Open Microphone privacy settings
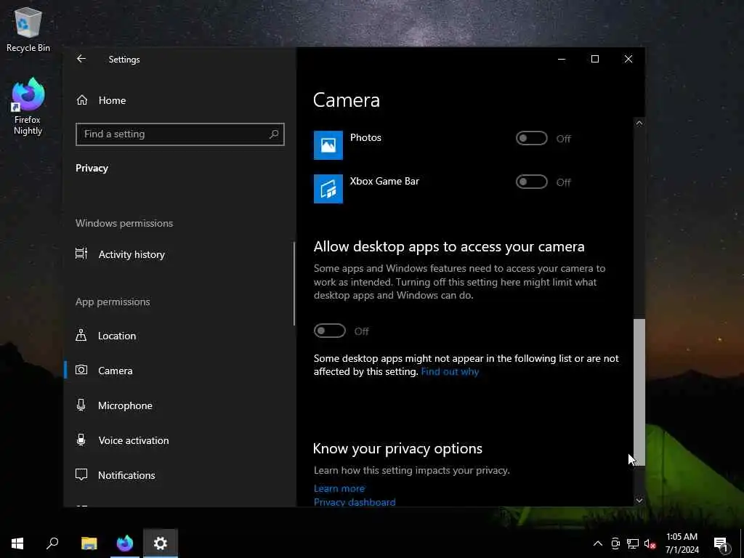 pyautogui.click(x=125, y=405)
